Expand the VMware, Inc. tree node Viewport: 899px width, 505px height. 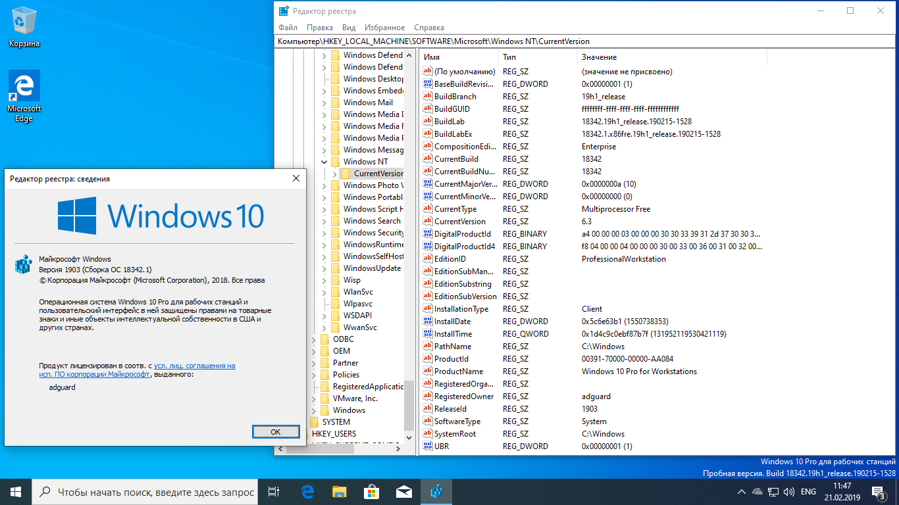pos(313,398)
